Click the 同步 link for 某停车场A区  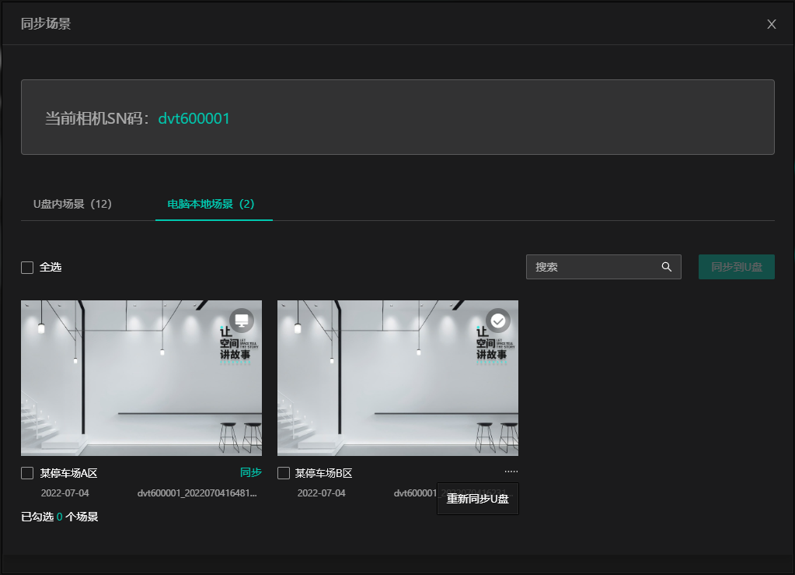point(250,472)
